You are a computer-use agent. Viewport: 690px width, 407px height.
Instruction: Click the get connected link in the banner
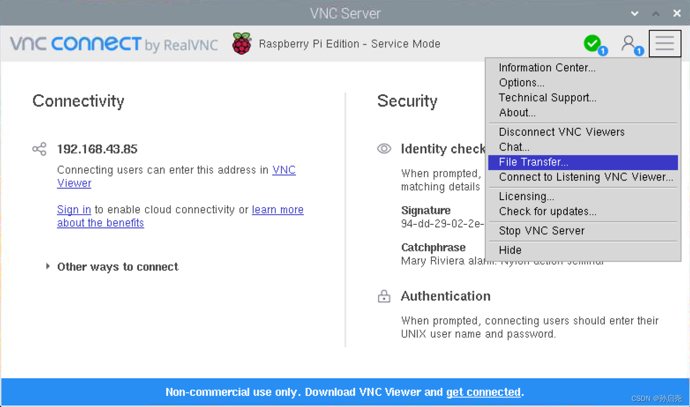(483, 392)
